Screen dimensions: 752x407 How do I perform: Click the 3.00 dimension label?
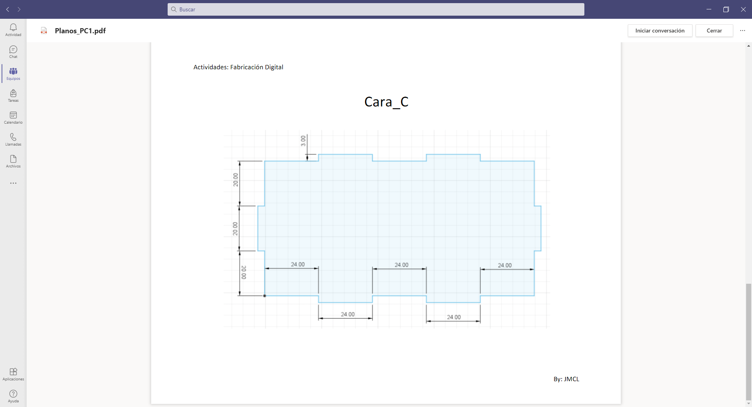point(303,141)
